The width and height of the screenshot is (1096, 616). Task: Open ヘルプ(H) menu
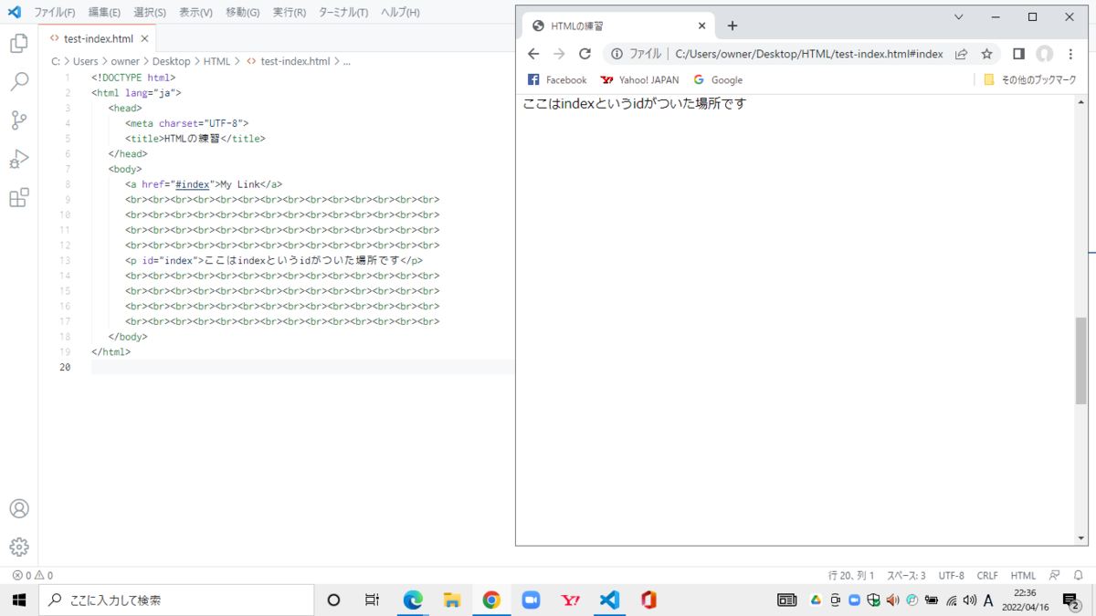[x=400, y=12]
